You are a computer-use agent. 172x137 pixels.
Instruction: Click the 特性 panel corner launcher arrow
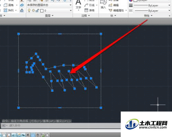[170, 15]
